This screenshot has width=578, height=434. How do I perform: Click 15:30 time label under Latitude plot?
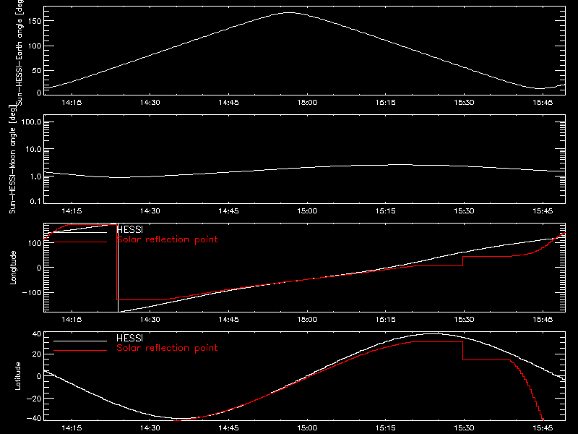click(464, 428)
